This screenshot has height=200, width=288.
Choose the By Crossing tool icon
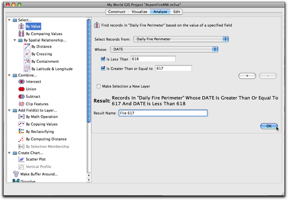point(27,54)
